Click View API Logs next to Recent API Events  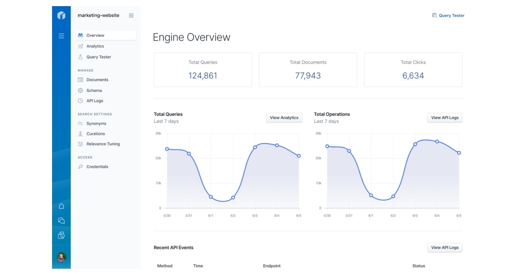click(444, 247)
